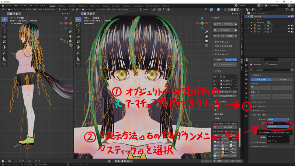Open the レンダー menu
Viewport: 295px width, 166px height.
point(23,6)
